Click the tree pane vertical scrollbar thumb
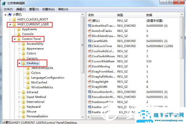 pos(83,45)
